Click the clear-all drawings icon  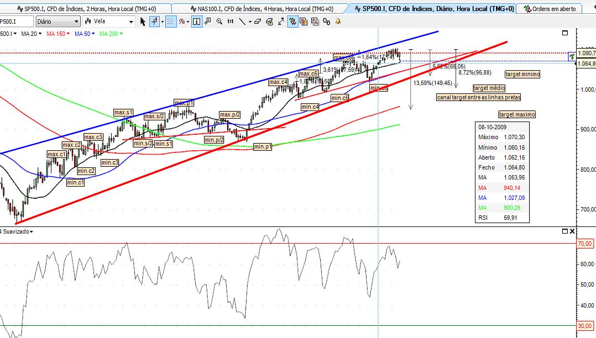(x=269, y=22)
